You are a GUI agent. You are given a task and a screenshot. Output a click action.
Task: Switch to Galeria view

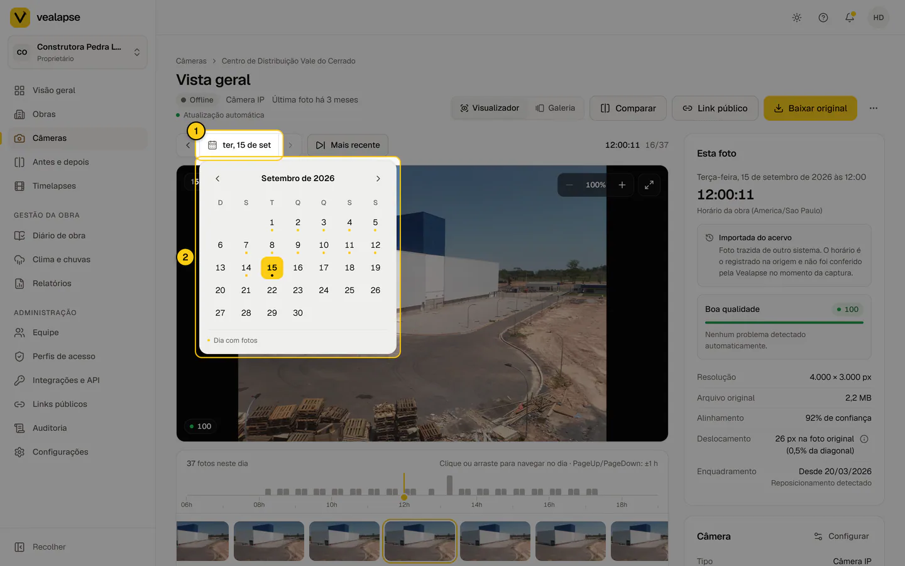555,108
